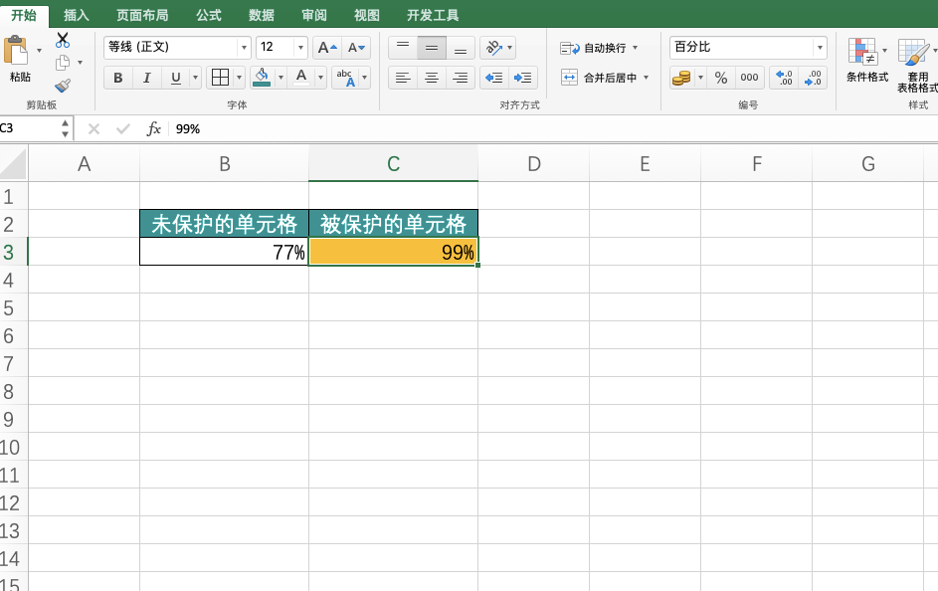Apply thousands separator 000
Viewport: 938px width, 591px height.
749,78
